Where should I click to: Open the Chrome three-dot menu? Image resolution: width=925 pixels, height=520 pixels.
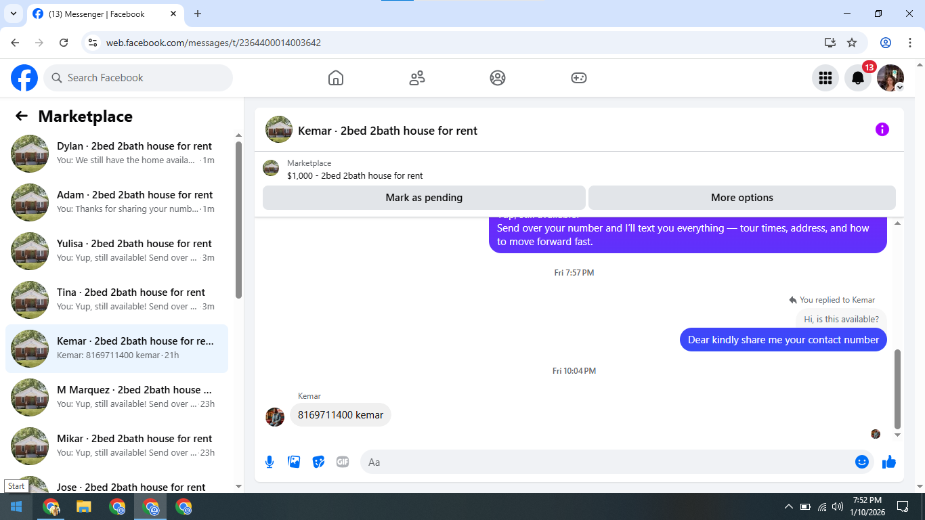click(x=909, y=43)
